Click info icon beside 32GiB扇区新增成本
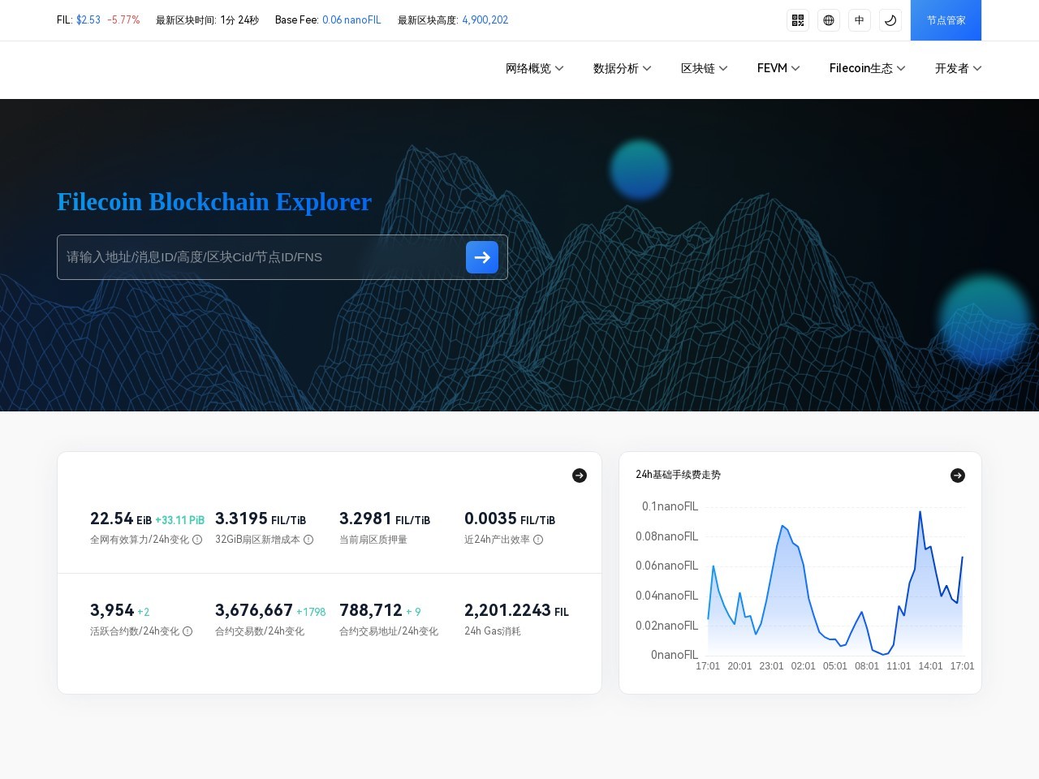The width and height of the screenshot is (1039, 779). click(308, 540)
